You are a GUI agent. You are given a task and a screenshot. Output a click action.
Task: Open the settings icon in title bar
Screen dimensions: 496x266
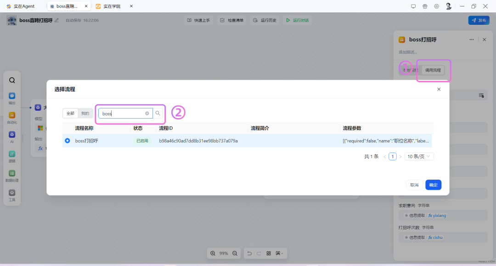coord(437,6)
